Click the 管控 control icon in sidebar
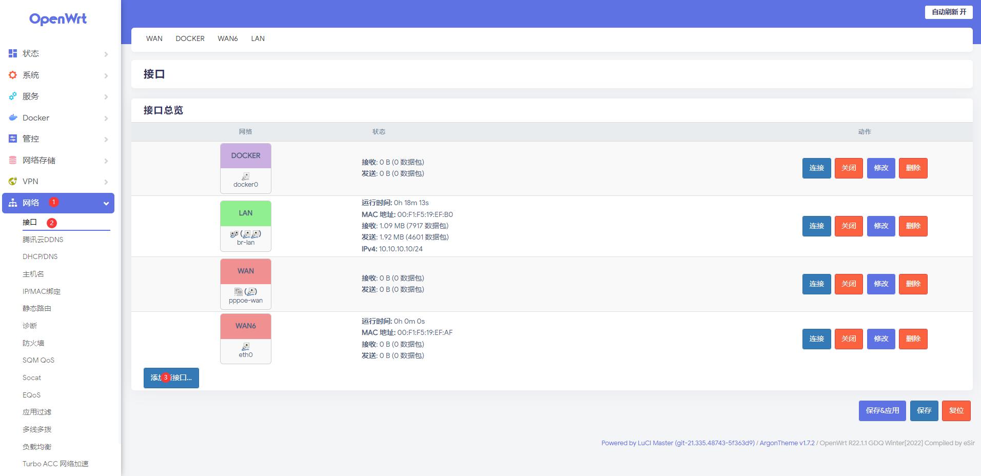The image size is (981, 476). click(13, 138)
